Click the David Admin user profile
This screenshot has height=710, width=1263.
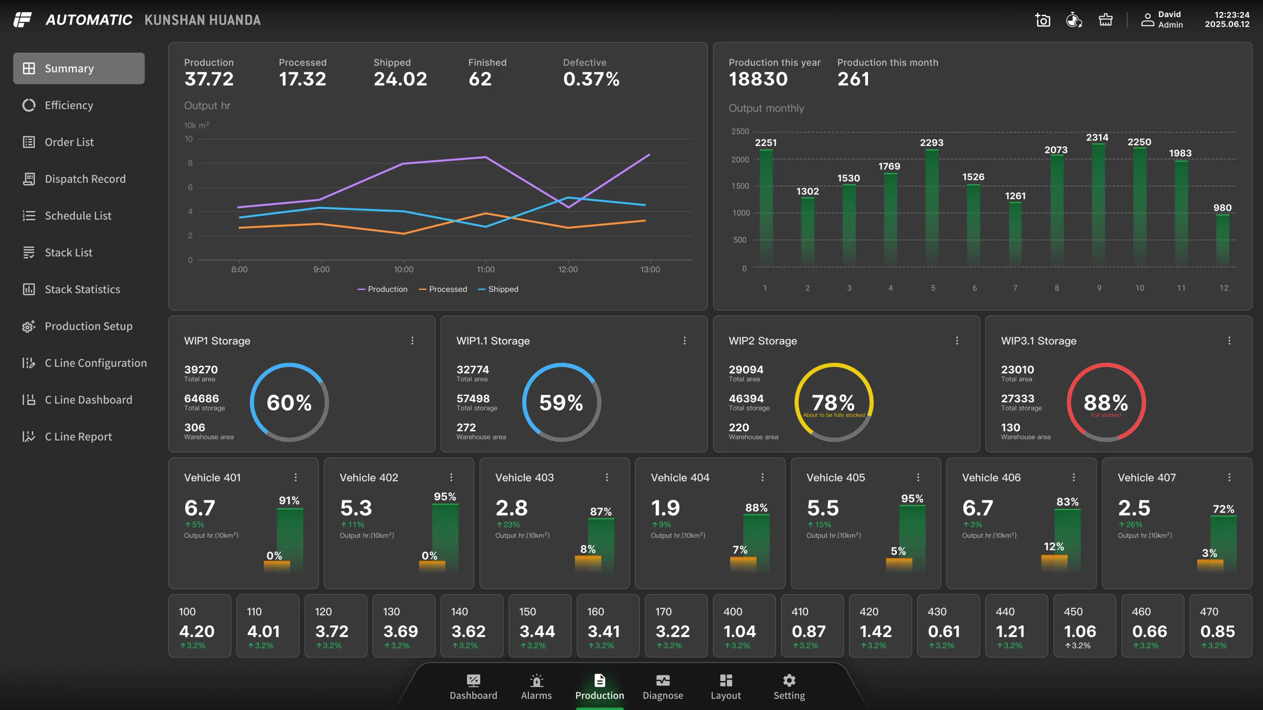click(1162, 20)
